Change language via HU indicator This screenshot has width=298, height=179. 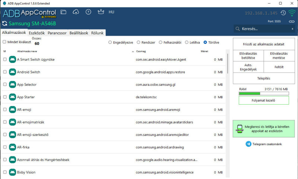coord(111,12)
